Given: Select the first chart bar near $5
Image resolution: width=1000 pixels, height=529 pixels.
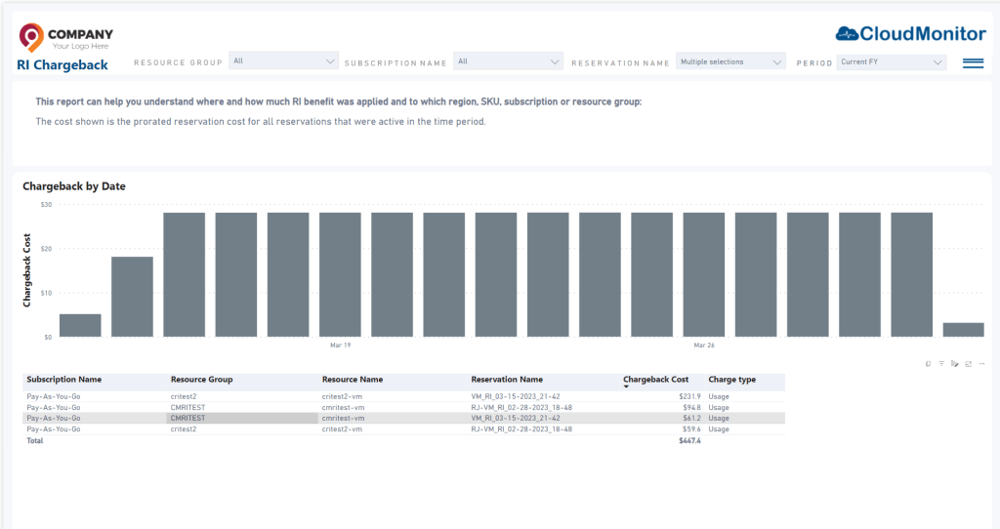Looking at the screenshot, I should (x=80, y=325).
